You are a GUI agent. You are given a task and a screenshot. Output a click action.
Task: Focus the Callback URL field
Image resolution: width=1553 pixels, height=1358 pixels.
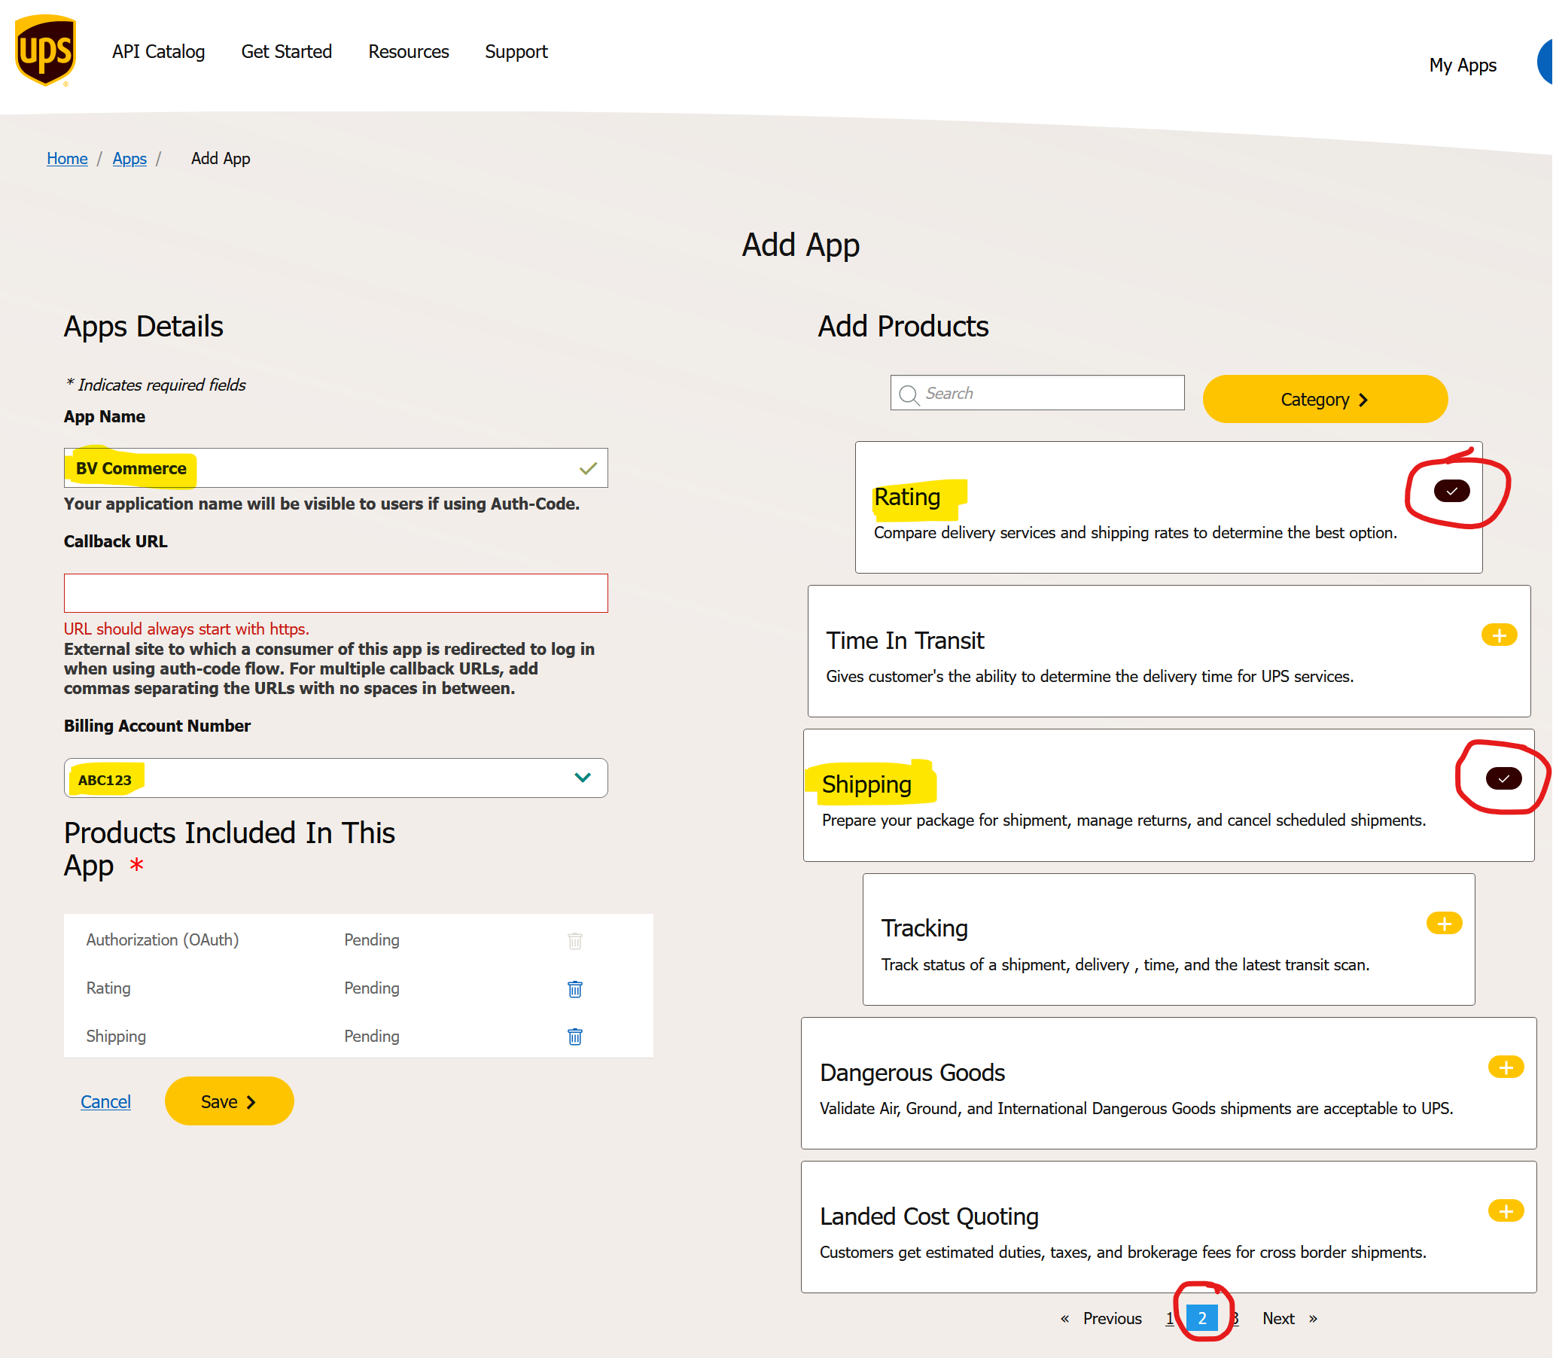[x=336, y=593]
